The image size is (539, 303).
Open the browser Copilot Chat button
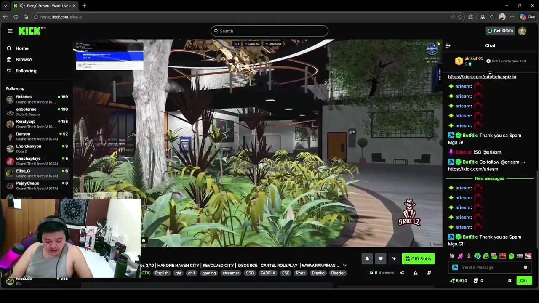527,17
